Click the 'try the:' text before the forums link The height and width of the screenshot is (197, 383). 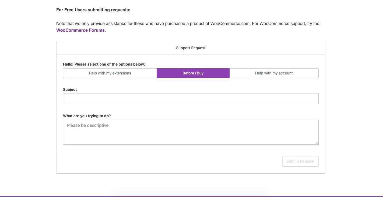click(x=314, y=24)
